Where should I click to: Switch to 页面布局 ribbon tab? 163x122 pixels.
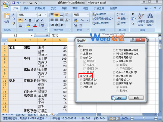tap(40, 8)
